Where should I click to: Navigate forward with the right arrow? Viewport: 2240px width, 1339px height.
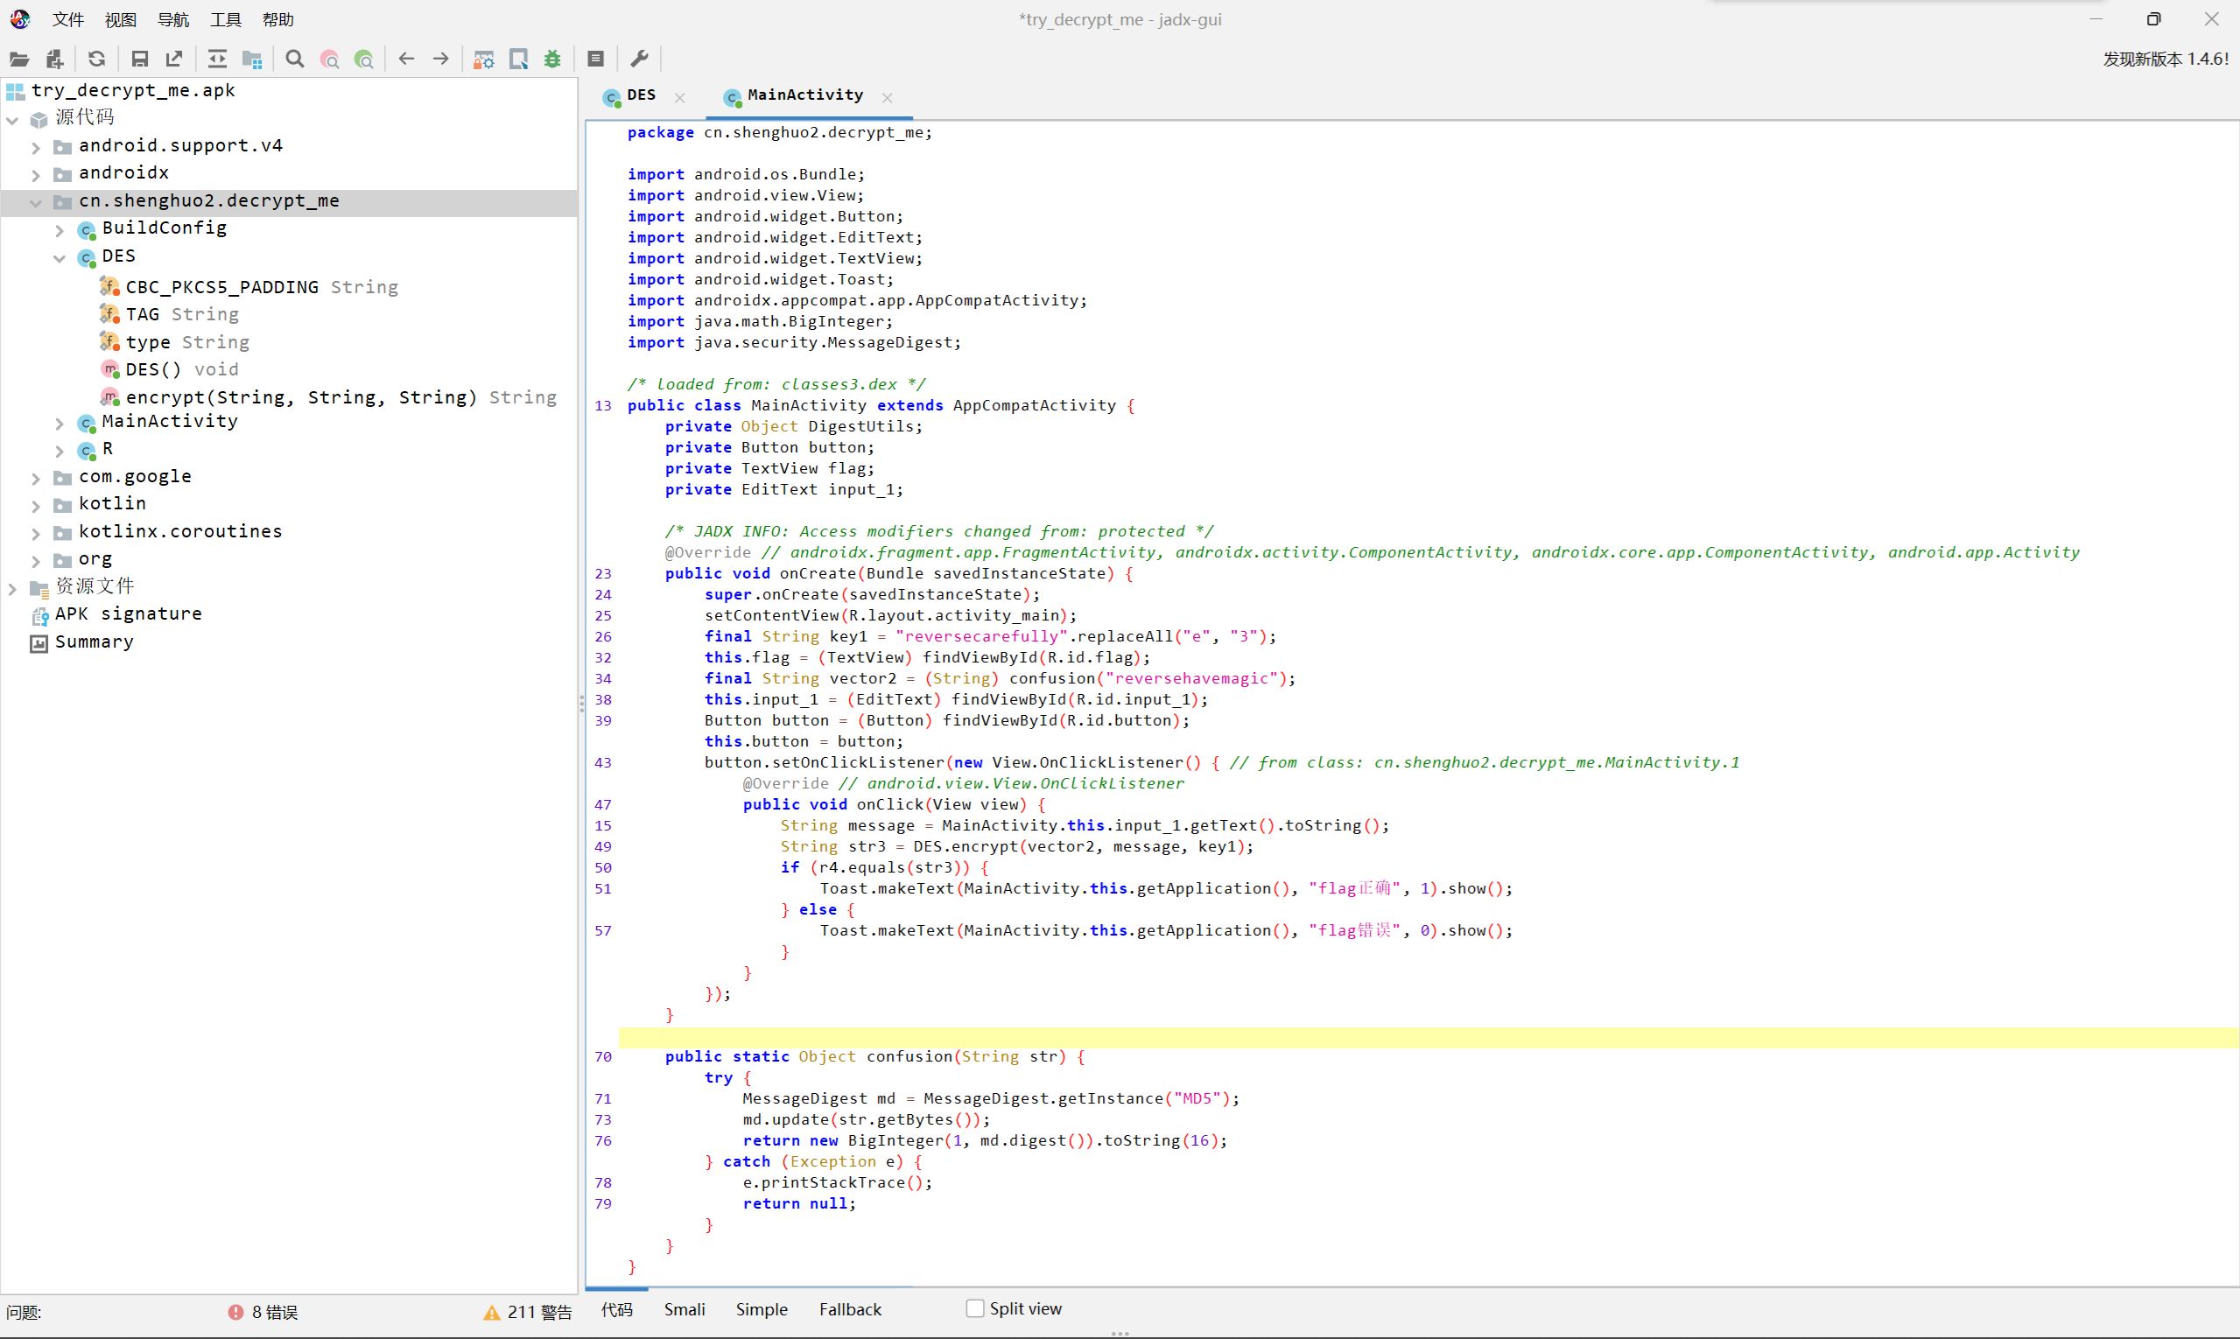coord(441,60)
